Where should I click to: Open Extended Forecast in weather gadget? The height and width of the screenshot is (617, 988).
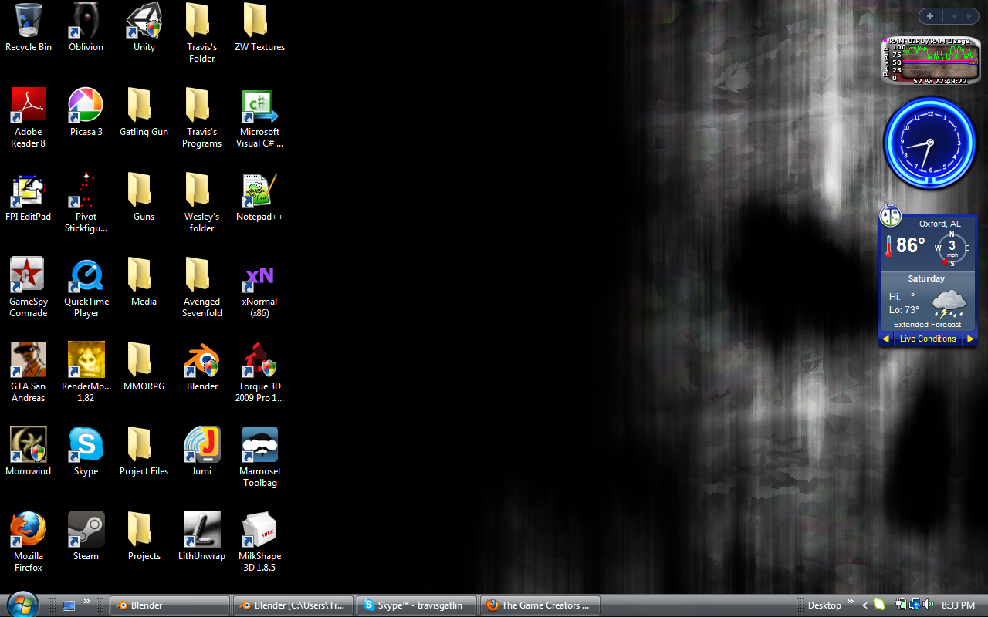[x=927, y=325]
